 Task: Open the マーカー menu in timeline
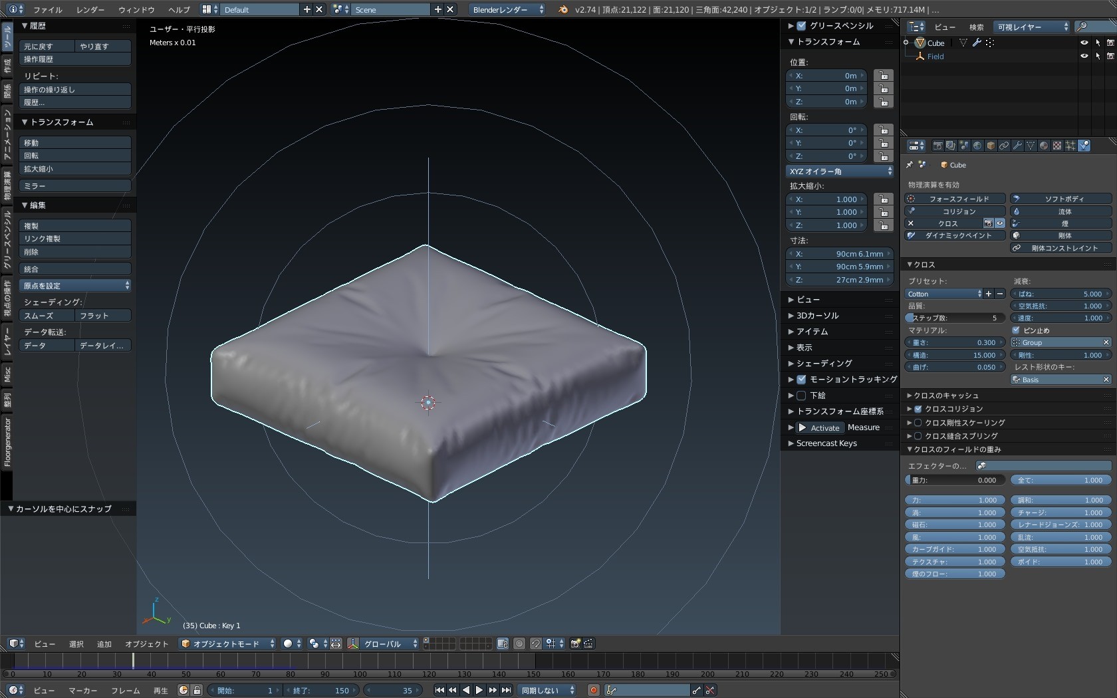[x=83, y=691]
